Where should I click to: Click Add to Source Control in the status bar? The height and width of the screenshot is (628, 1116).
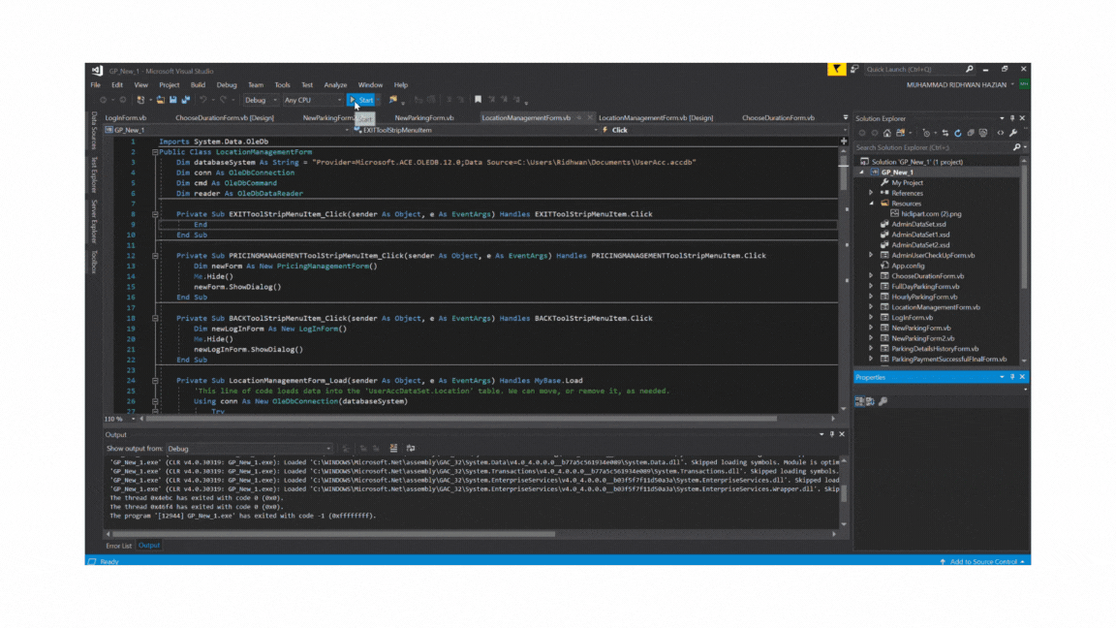click(x=983, y=562)
